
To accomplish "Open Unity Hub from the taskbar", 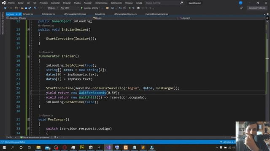I will [91, 147].
